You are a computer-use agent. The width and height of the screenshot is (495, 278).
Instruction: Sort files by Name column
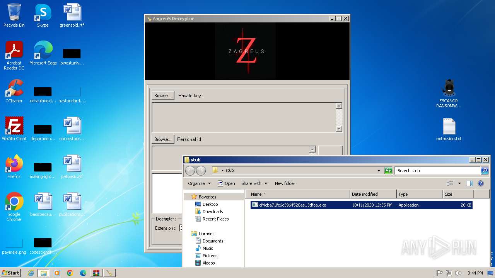click(298, 194)
